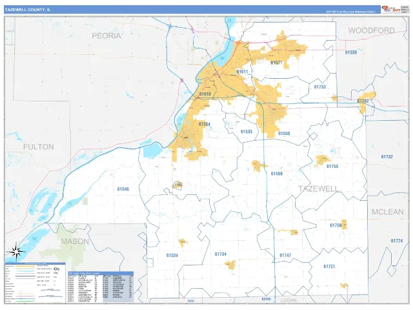Select the MCLEAN county label

tap(387, 212)
